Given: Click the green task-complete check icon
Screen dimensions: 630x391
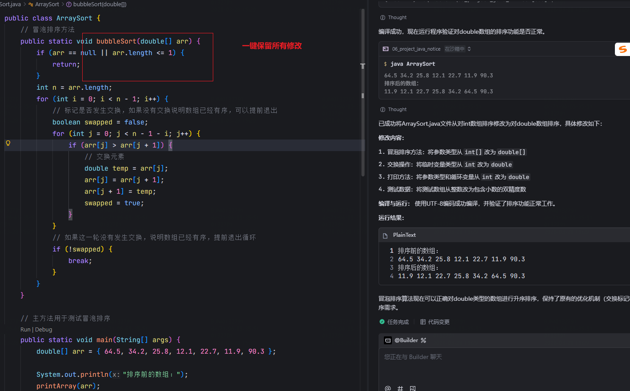Looking at the screenshot, I should 382,322.
